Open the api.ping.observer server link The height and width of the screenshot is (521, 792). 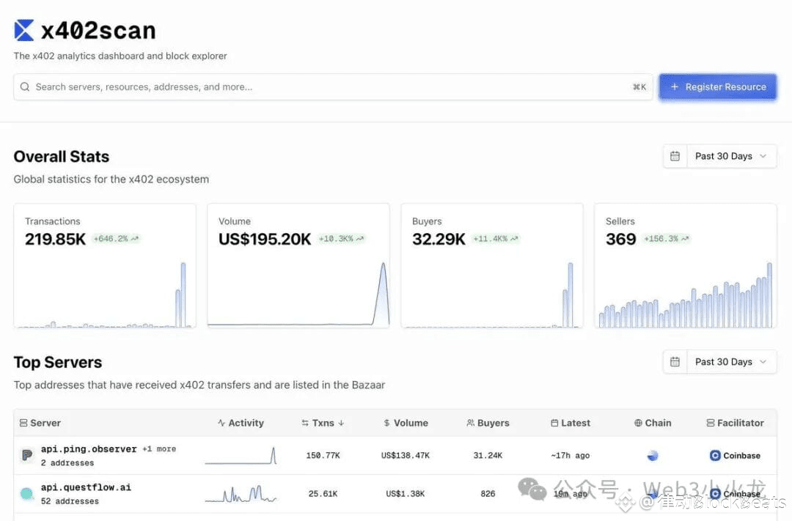(x=89, y=448)
